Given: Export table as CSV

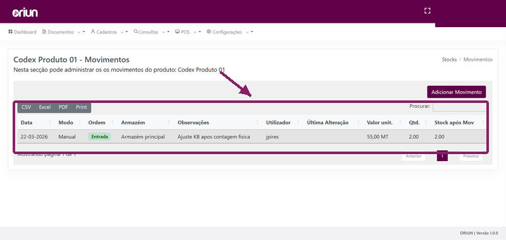Looking at the screenshot, I should (26, 107).
